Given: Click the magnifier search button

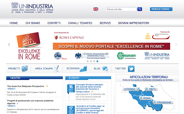Looking at the screenshot, I should [x=140, y=9].
